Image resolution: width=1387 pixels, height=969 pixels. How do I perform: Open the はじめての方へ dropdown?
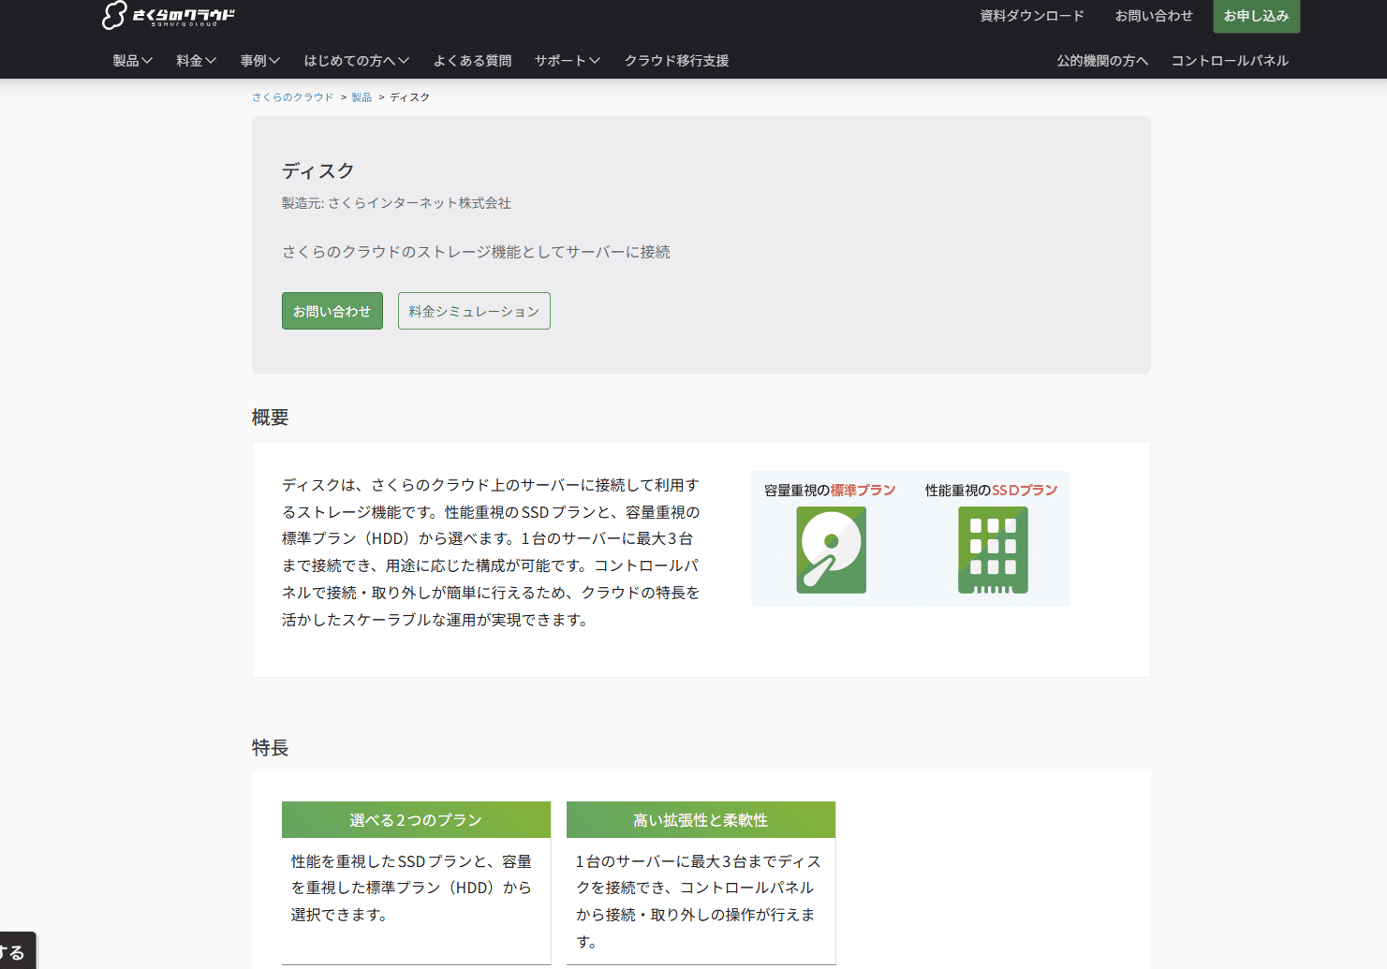click(356, 60)
